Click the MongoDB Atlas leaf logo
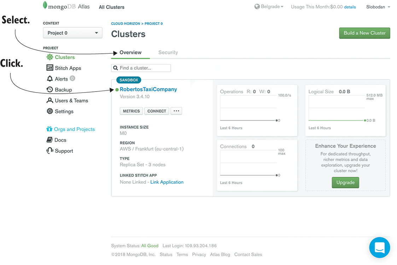 pyautogui.click(x=45, y=5)
